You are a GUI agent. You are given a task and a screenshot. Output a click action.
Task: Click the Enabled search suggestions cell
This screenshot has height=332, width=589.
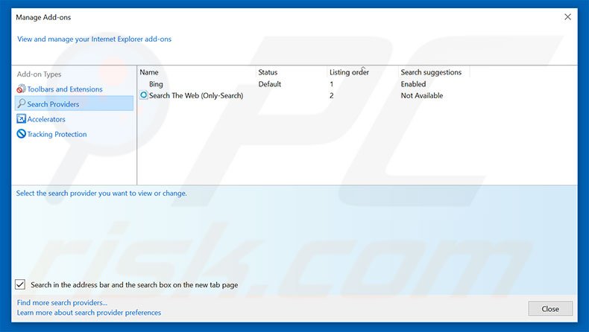pos(413,84)
